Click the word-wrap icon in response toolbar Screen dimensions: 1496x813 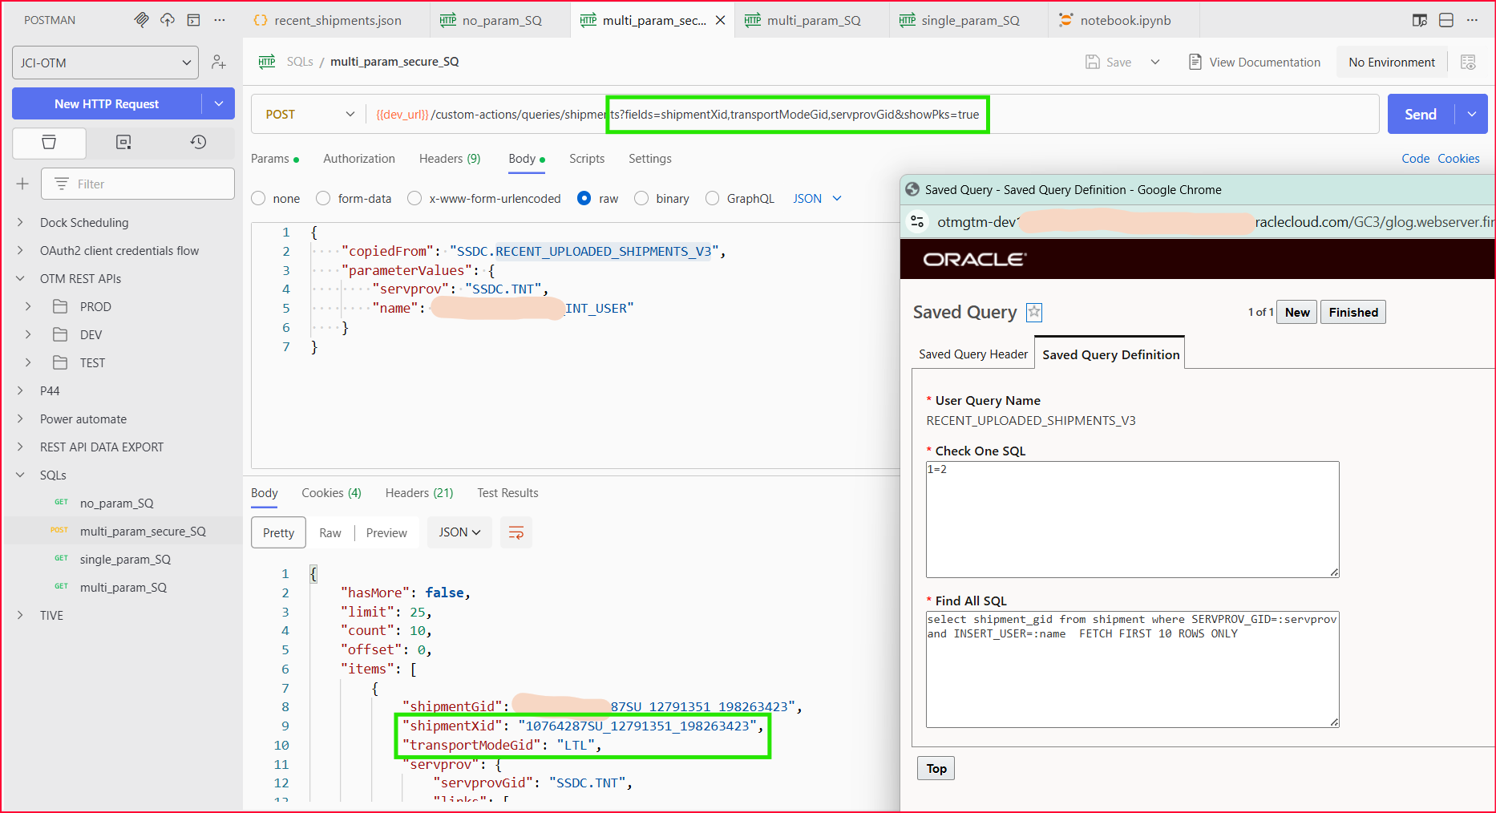(x=516, y=532)
